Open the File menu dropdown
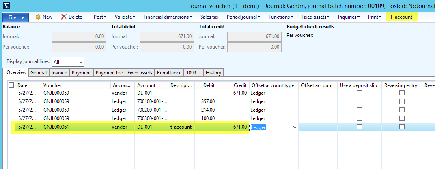Viewport: 435px width, 169px height. click(x=15, y=17)
